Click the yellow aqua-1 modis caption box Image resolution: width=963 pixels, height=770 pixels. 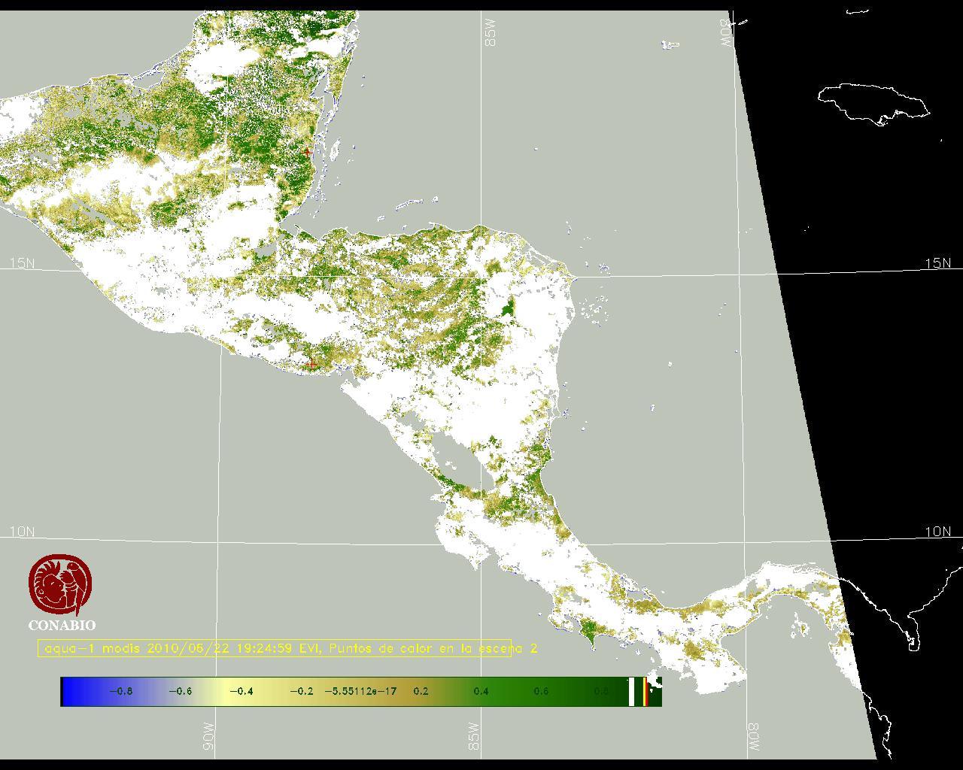click(275, 648)
